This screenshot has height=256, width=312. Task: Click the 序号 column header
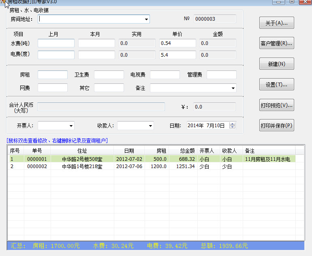tap(15, 151)
